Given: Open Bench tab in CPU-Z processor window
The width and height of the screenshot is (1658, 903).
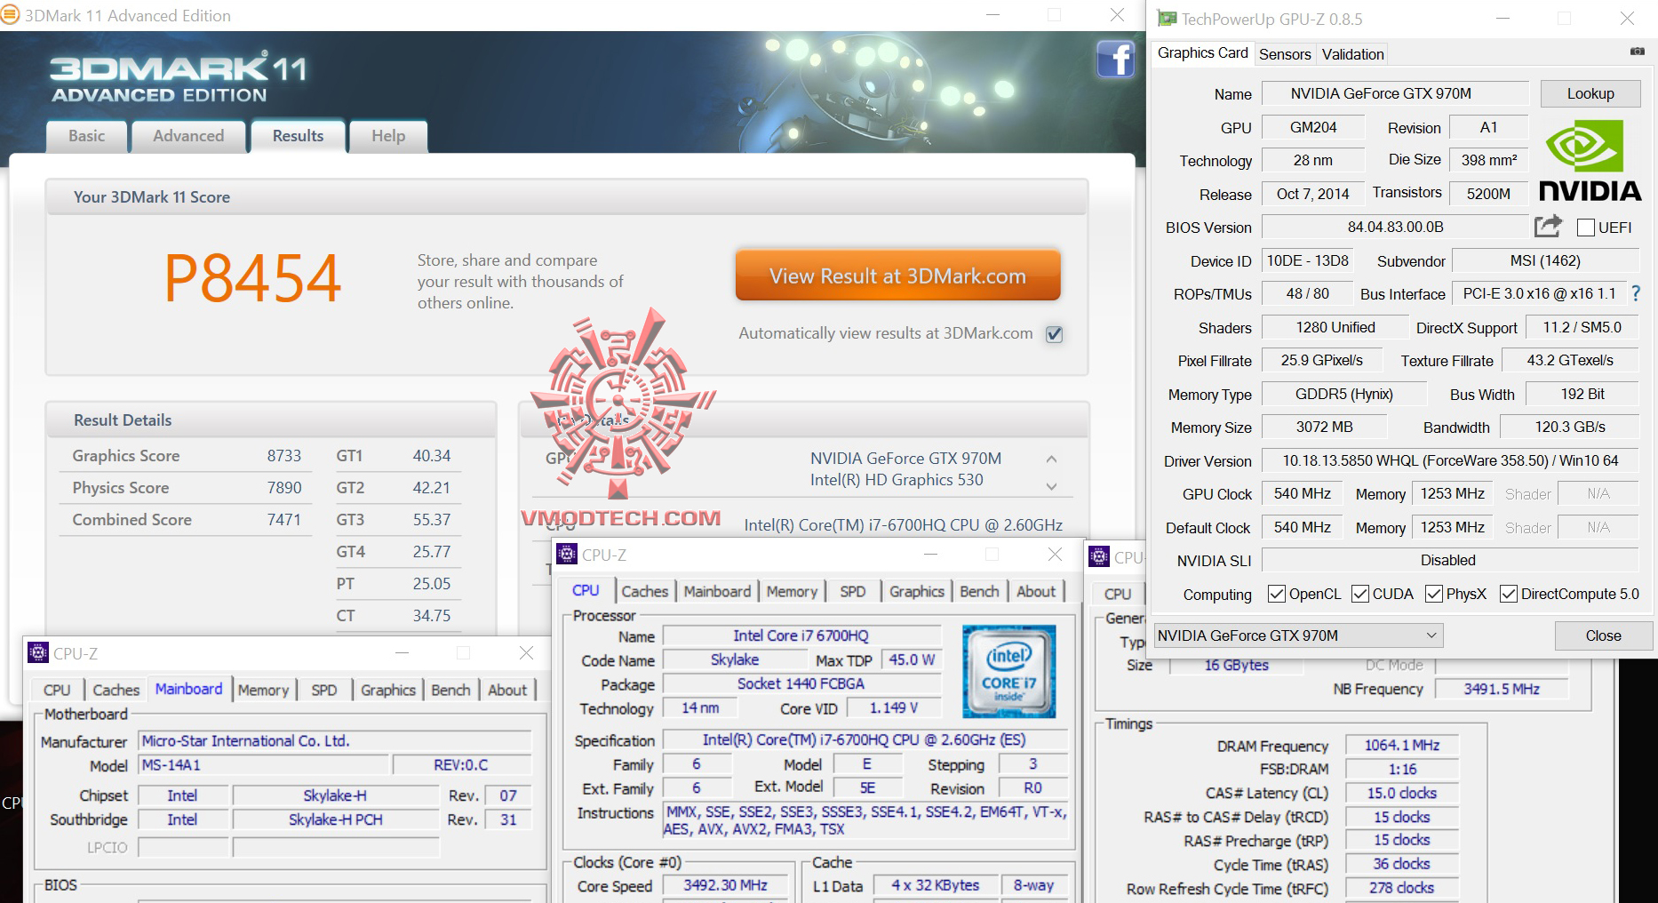Looking at the screenshot, I should (x=979, y=591).
